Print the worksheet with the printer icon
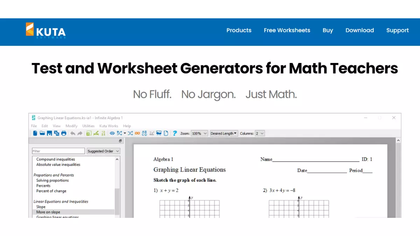 pyautogui.click(x=64, y=133)
